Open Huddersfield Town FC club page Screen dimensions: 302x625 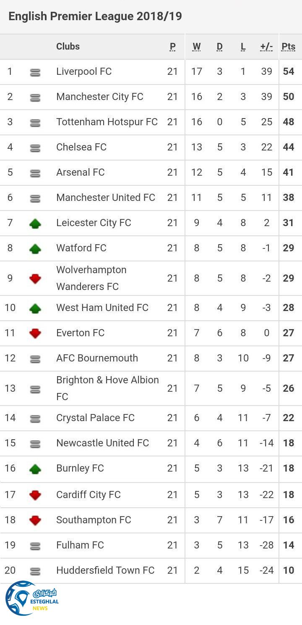pos(105,570)
